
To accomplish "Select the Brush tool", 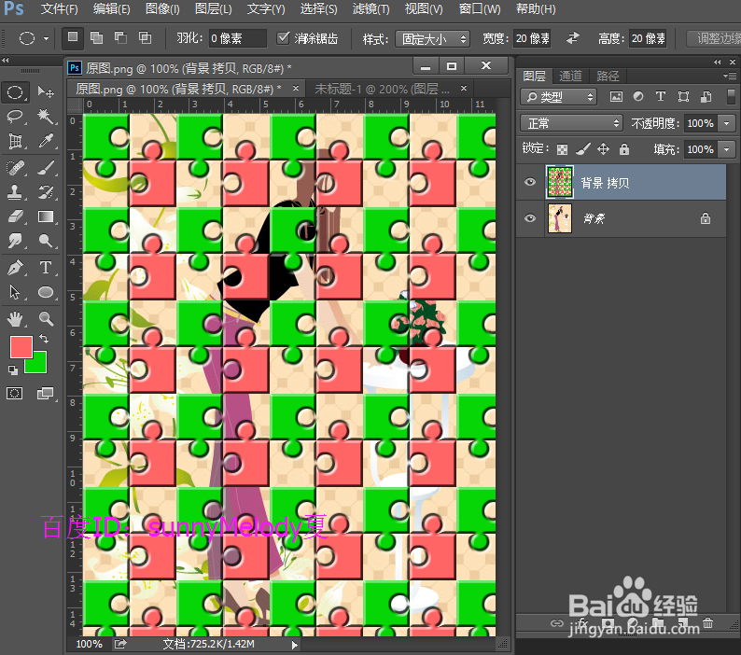I will point(46,168).
